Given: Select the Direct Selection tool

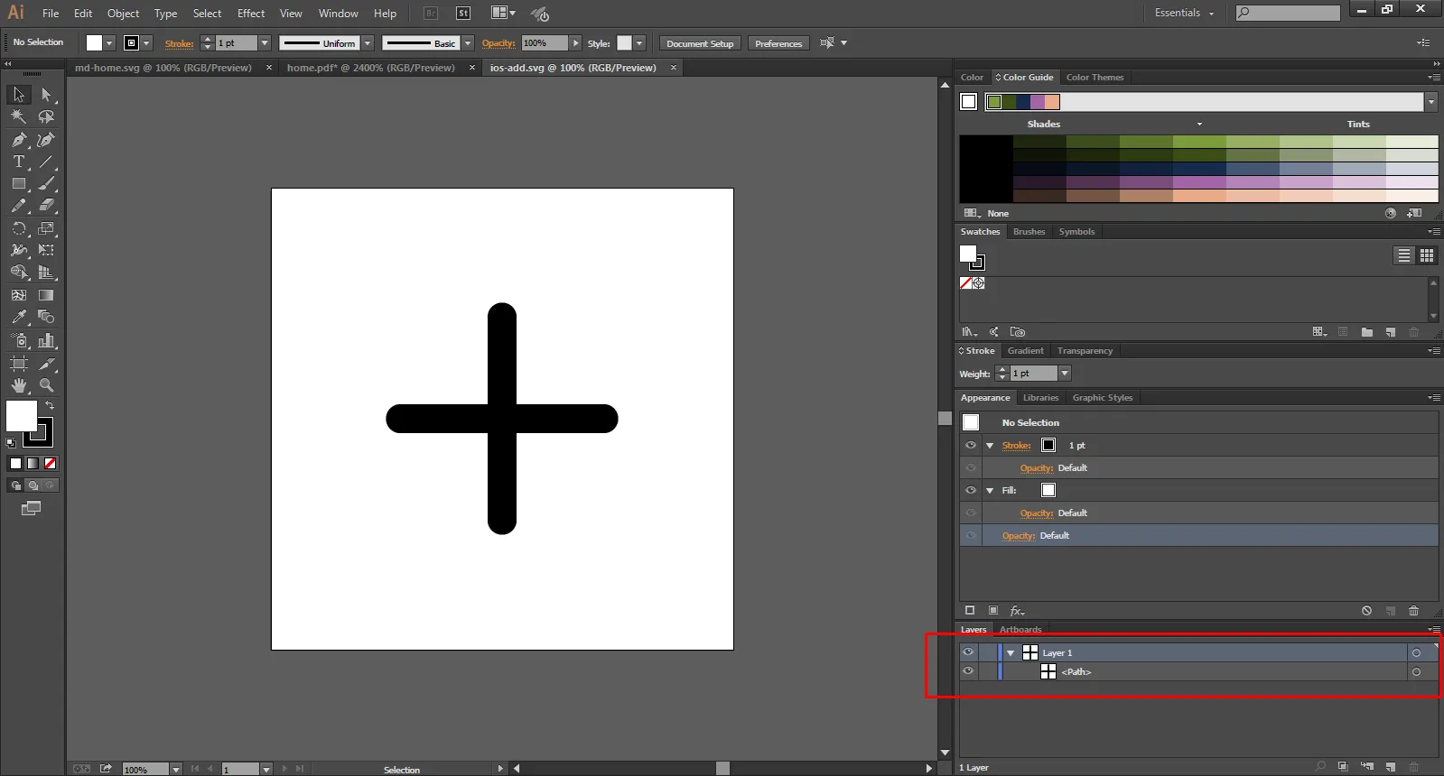Looking at the screenshot, I should coord(46,95).
